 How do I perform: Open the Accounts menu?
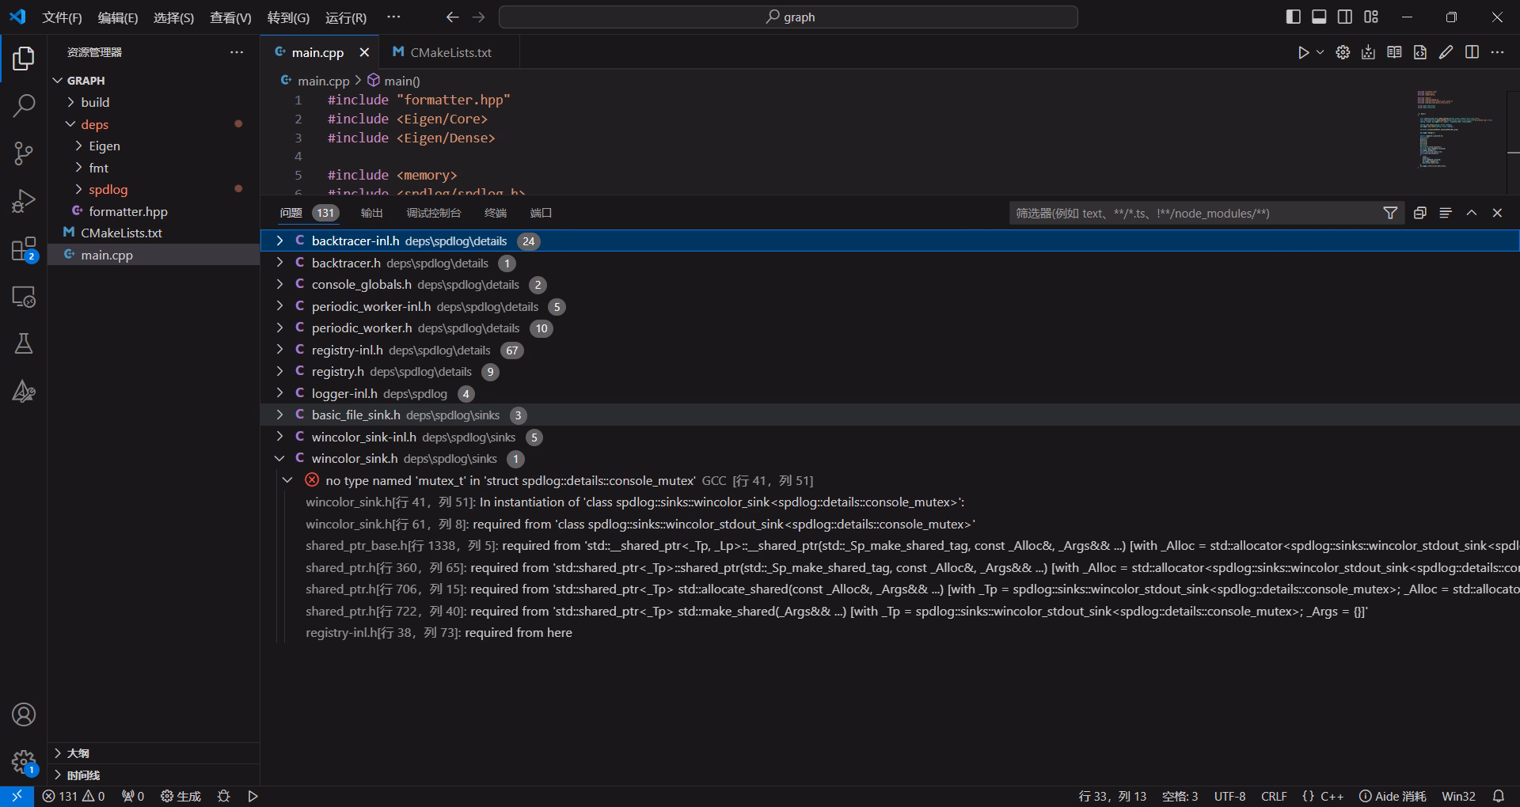click(x=24, y=714)
